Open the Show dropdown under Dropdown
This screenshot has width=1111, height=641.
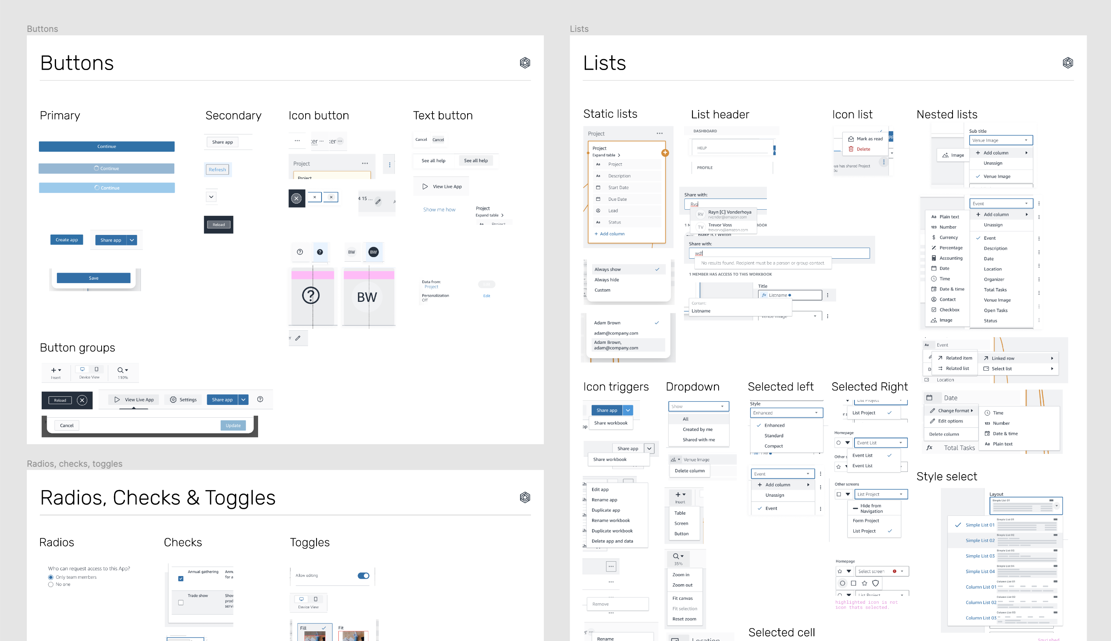[x=699, y=406]
